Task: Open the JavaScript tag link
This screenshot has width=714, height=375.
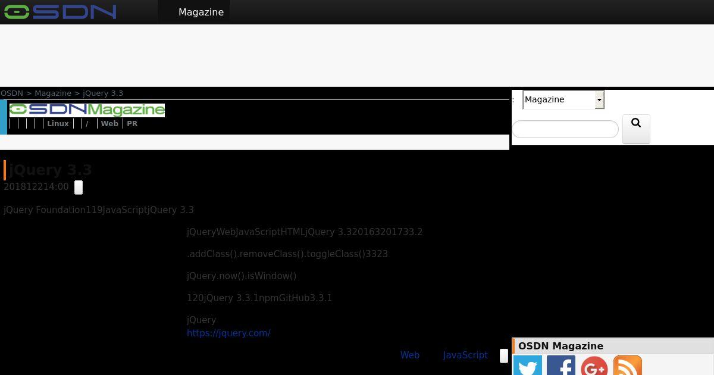Action: pyautogui.click(x=465, y=355)
